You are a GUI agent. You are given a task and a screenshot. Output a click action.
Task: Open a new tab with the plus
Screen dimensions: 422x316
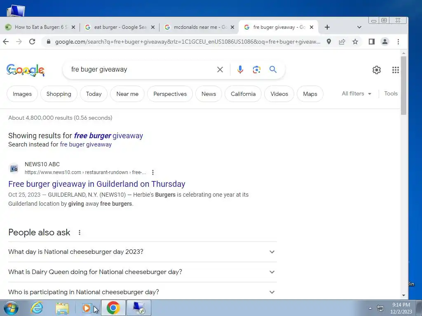pos(327,27)
